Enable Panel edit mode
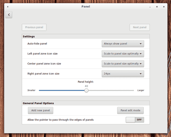Image resolution: width=171 pixels, height=137 pixels. [130, 110]
